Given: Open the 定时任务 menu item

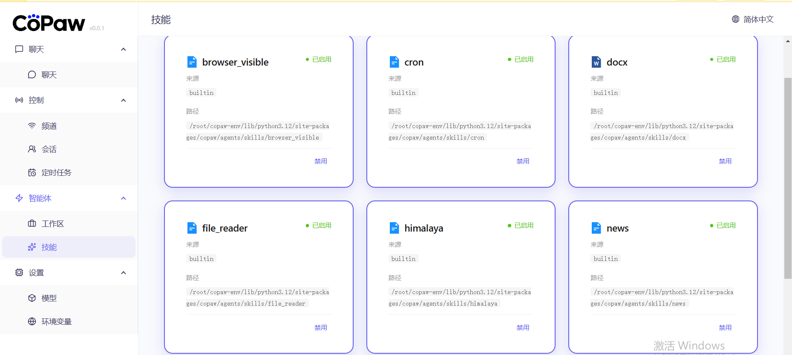Looking at the screenshot, I should [69, 172].
